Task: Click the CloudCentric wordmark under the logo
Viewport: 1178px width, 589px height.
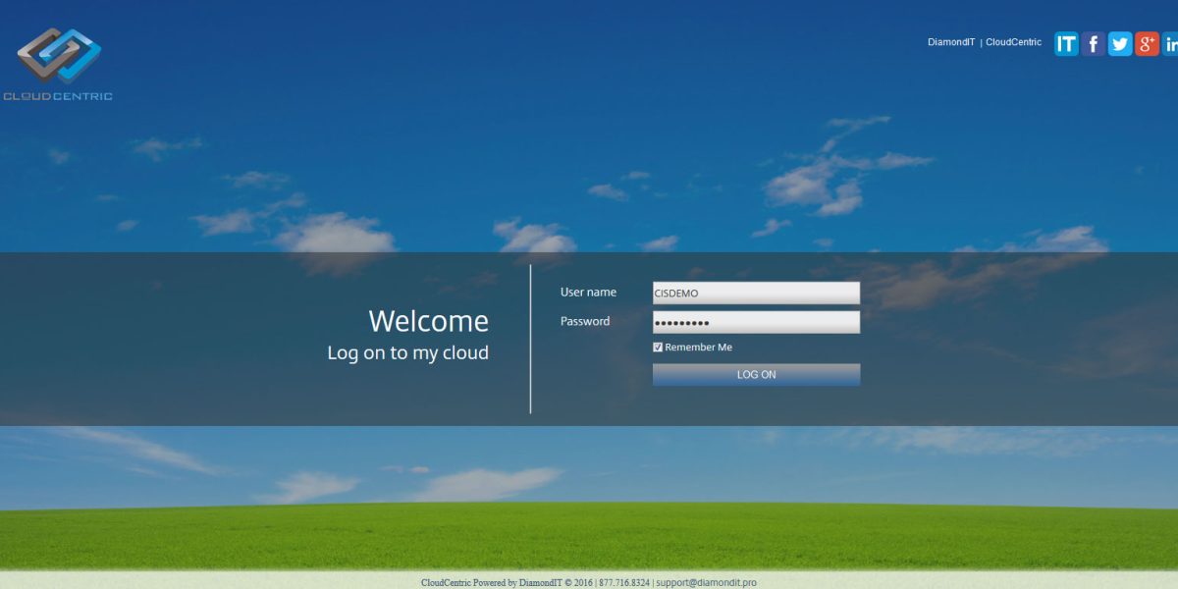Action: 59,95
